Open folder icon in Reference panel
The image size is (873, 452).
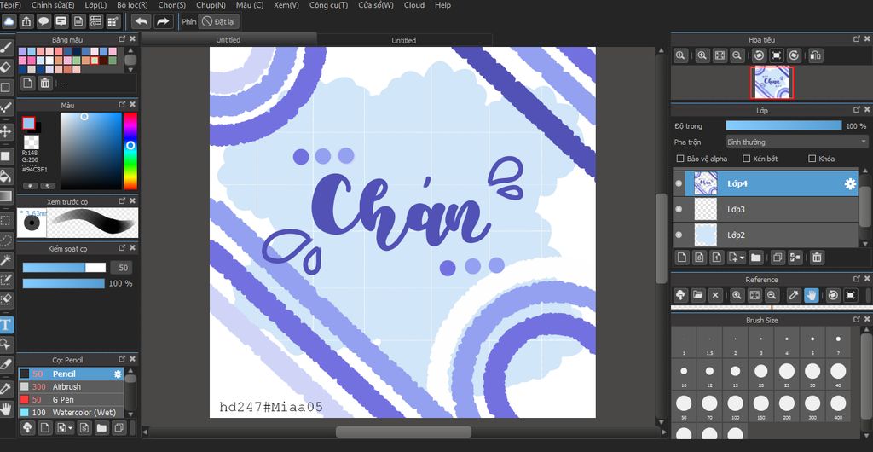click(x=699, y=295)
